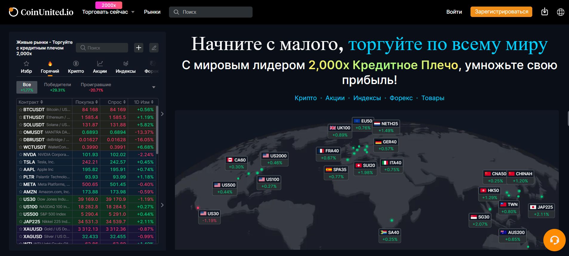The image size is (569, 256).
Task: Star the TSLA contract
Action: coord(21,162)
